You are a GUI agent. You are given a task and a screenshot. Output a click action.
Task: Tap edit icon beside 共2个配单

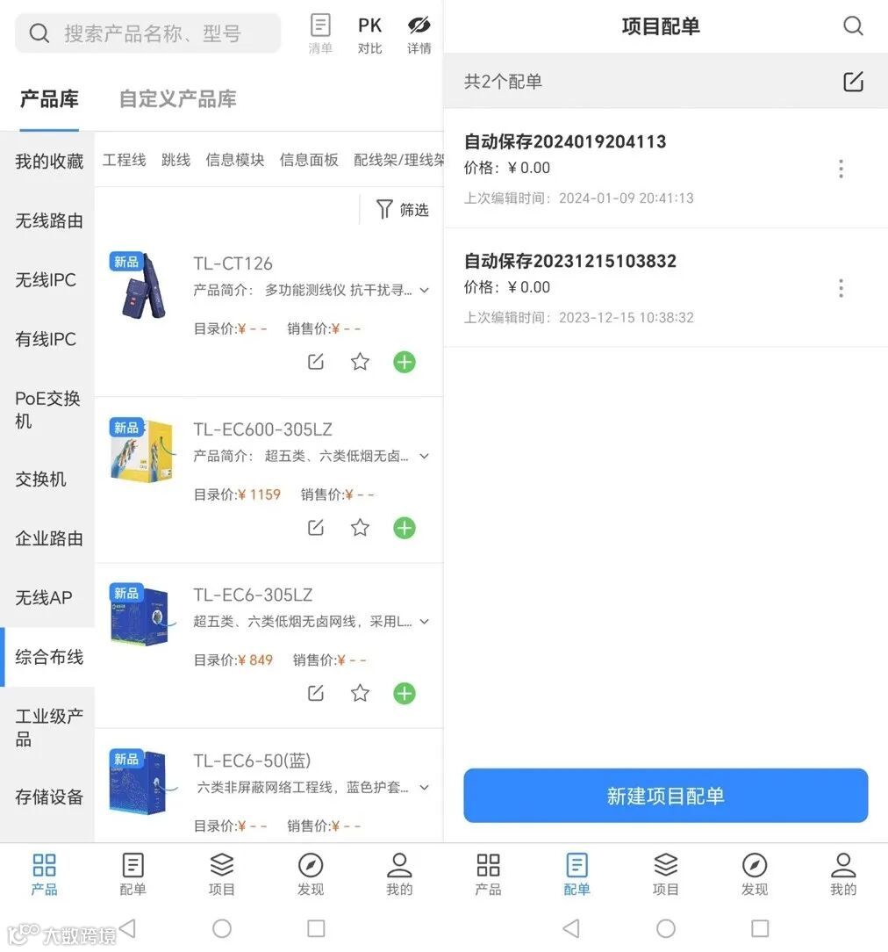853,82
